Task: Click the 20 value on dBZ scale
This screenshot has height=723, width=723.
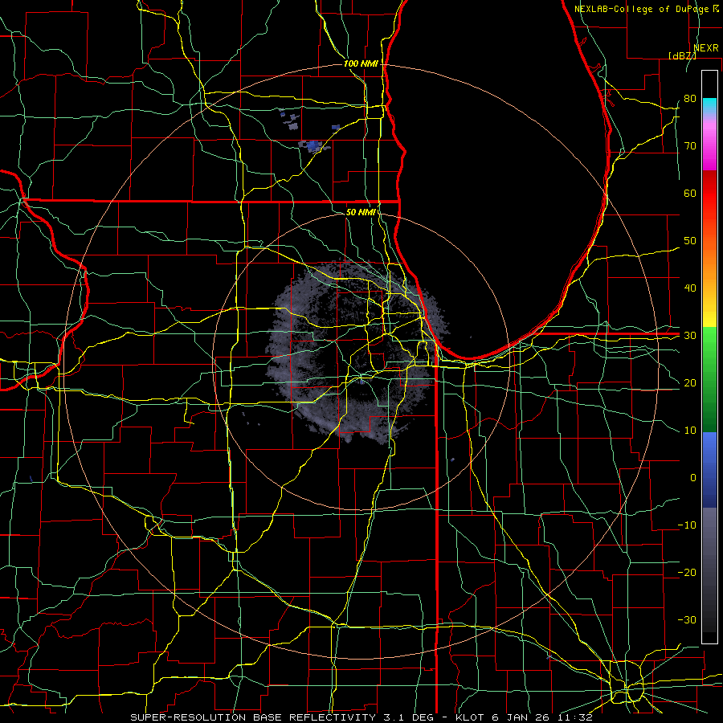Action: [690, 382]
